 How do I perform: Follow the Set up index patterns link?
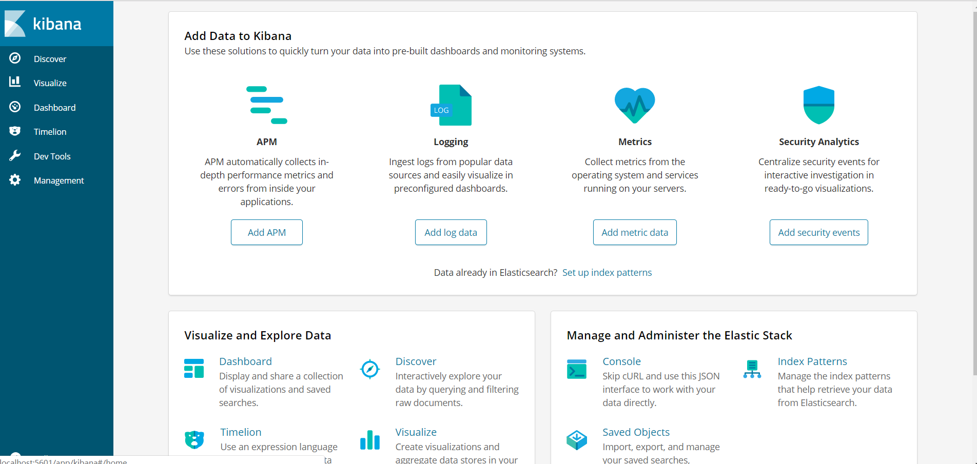click(x=607, y=273)
